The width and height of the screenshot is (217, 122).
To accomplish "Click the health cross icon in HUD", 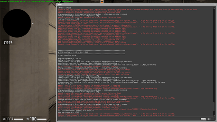I will 4,119.
